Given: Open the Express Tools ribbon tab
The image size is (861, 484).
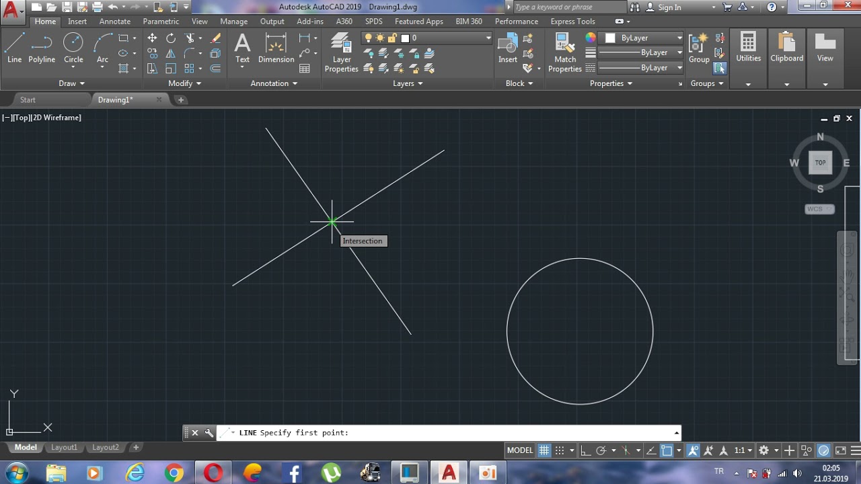Looking at the screenshot, I should pyautogui.click(x=572, y=22).
